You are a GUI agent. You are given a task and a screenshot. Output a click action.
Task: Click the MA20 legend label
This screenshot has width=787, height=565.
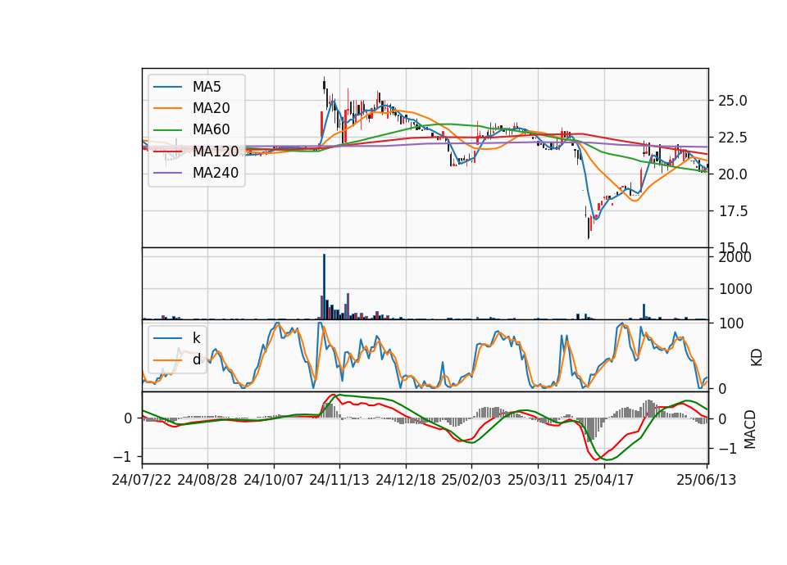coord(212,108)
